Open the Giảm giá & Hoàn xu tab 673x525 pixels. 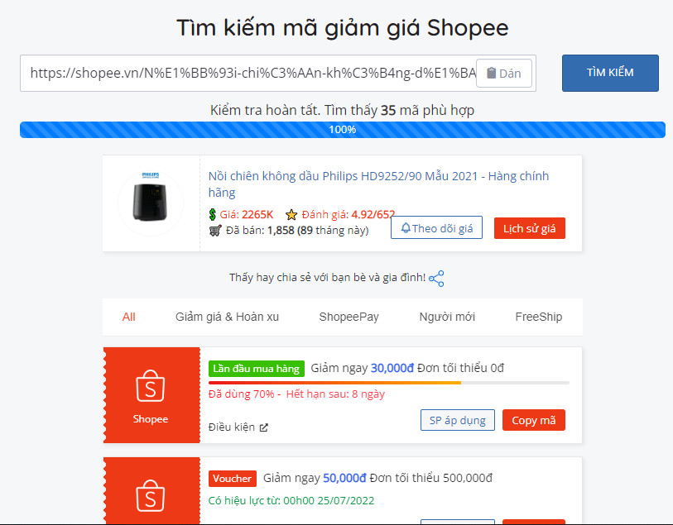(227, 317)
